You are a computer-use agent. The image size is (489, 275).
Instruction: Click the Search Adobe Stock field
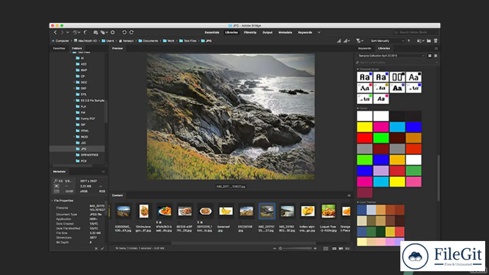click(416, 32)
